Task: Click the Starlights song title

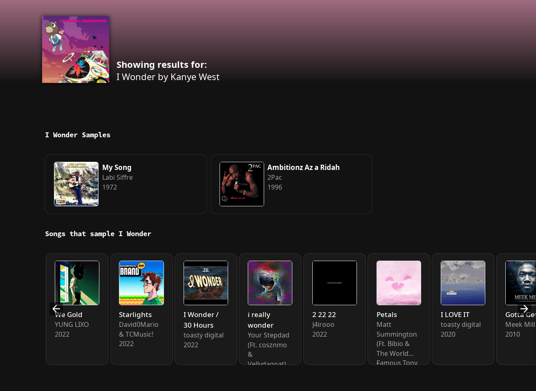Action: (x=135, y=315)
